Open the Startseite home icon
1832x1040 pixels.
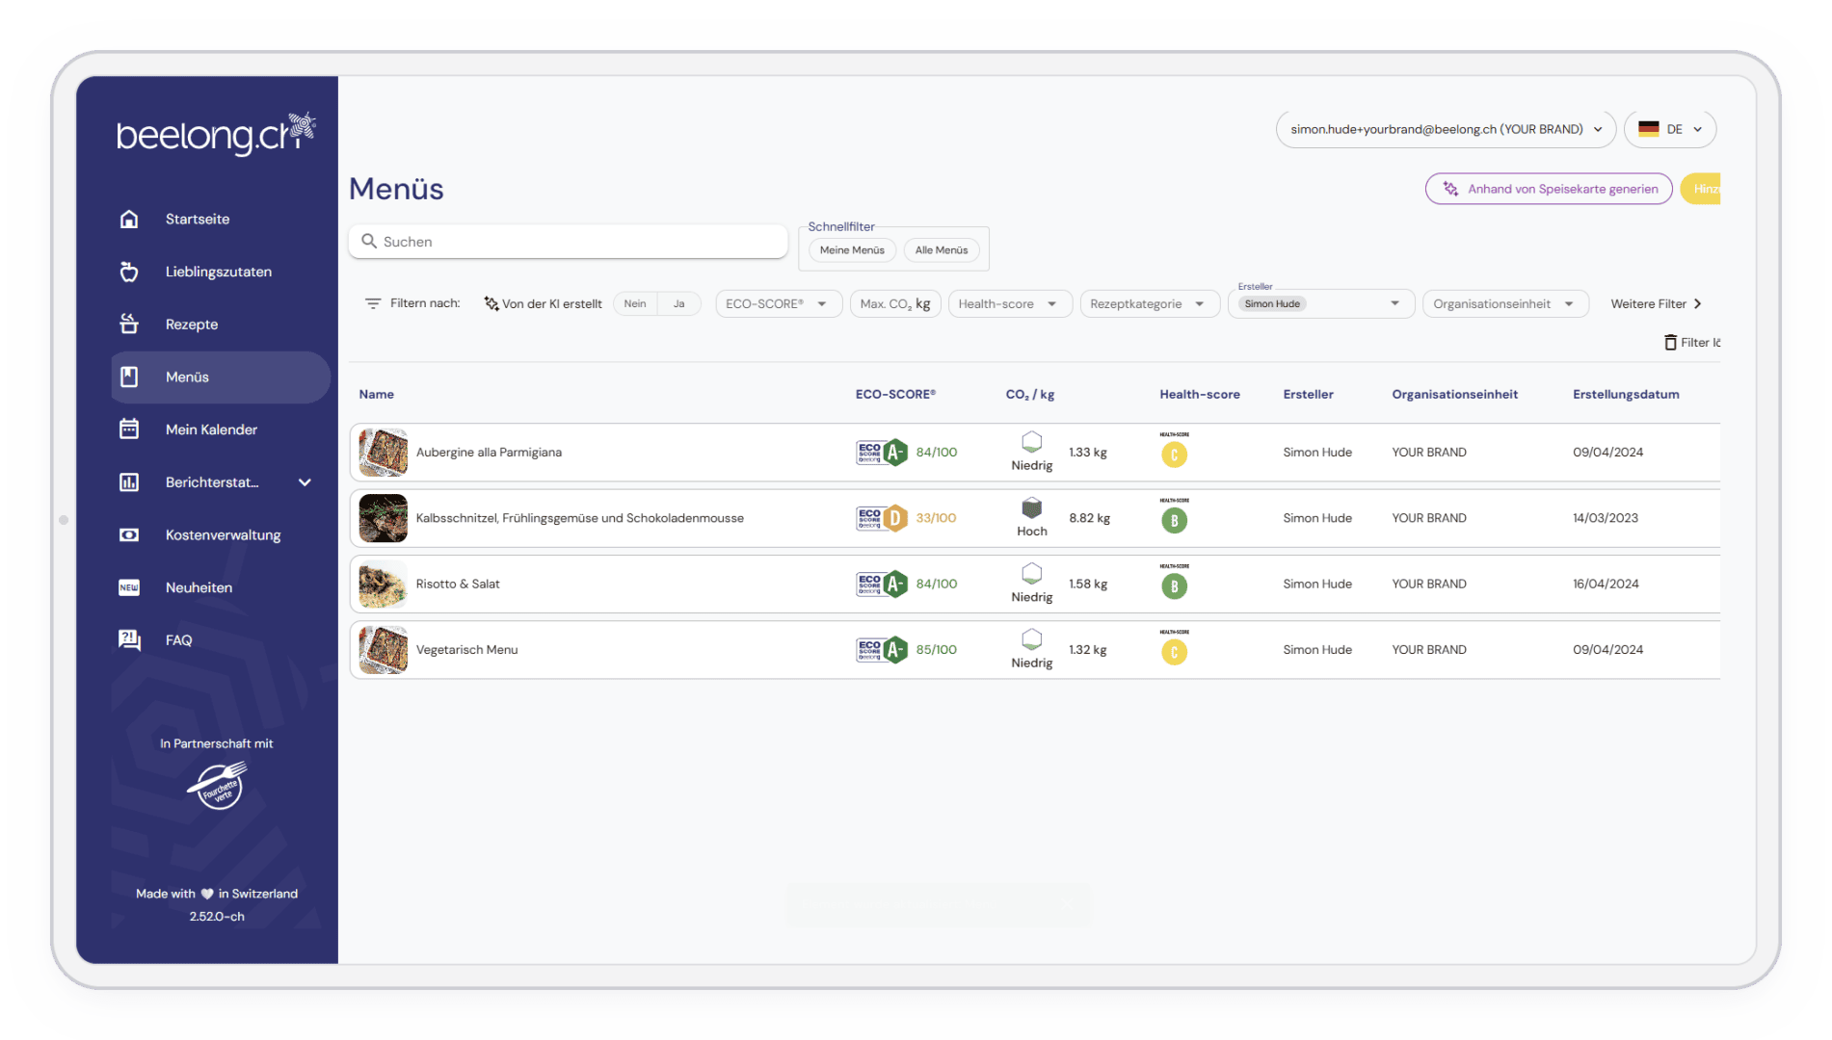129,219
